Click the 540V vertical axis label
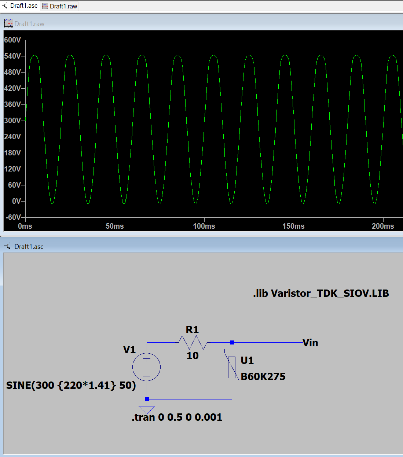 (x=12, y=56)
